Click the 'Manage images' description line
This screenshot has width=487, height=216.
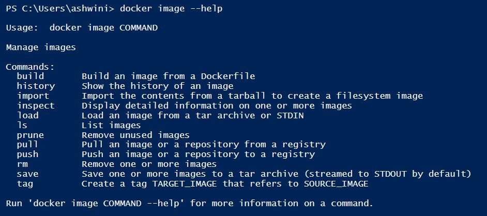tap(41, 48)
